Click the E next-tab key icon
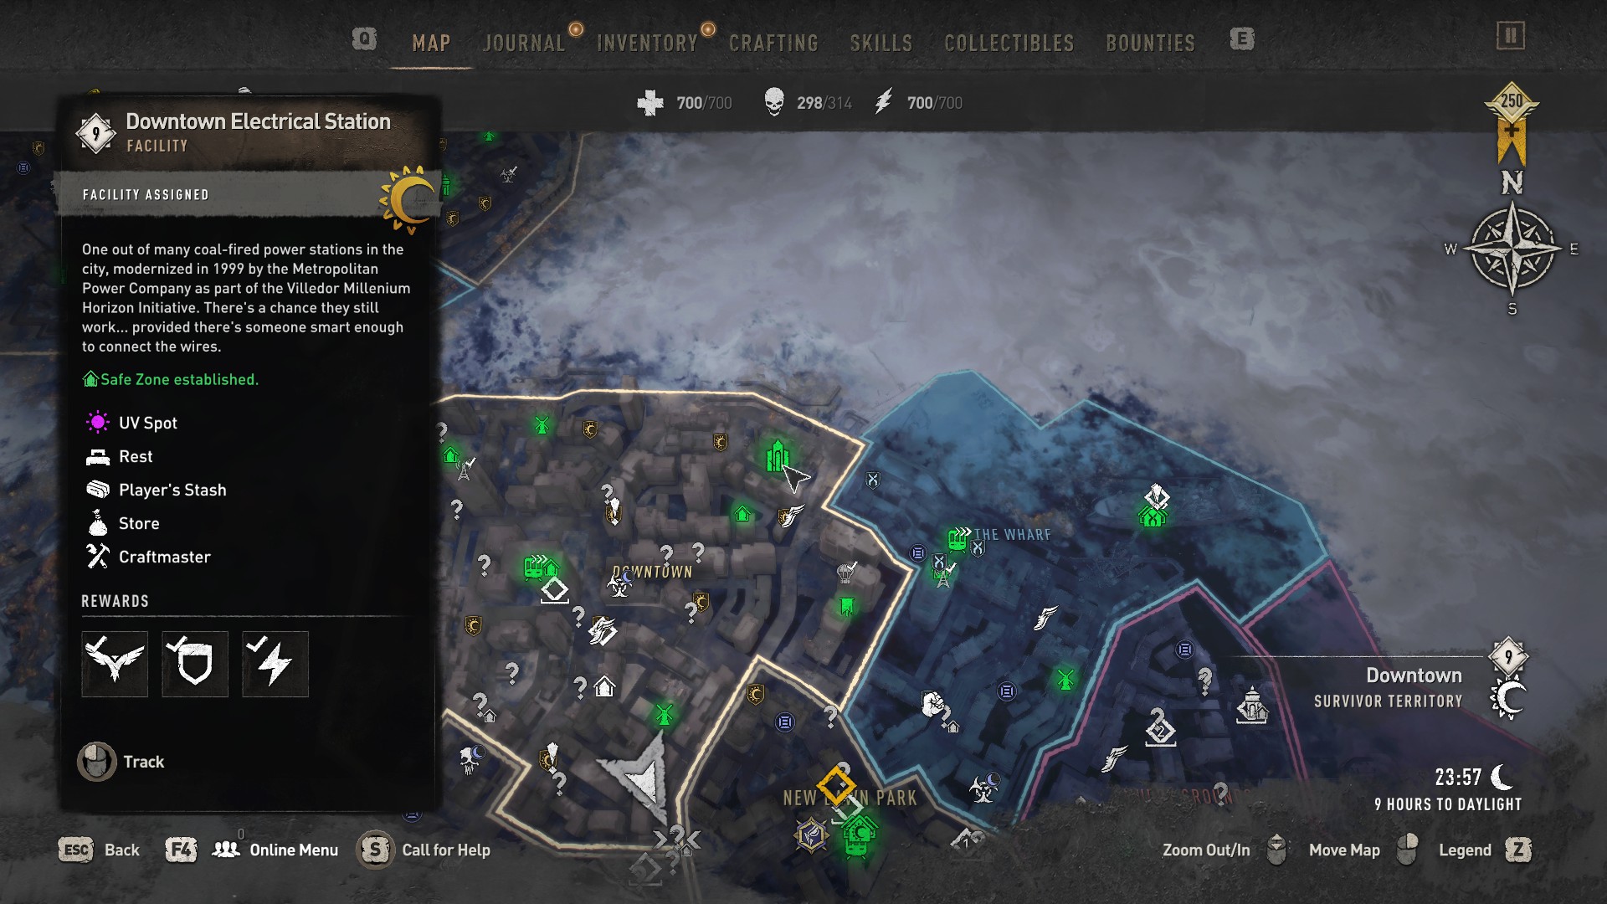This screenshot has height=904, width=1607. pyautogui.click(x=1242, y=39)
